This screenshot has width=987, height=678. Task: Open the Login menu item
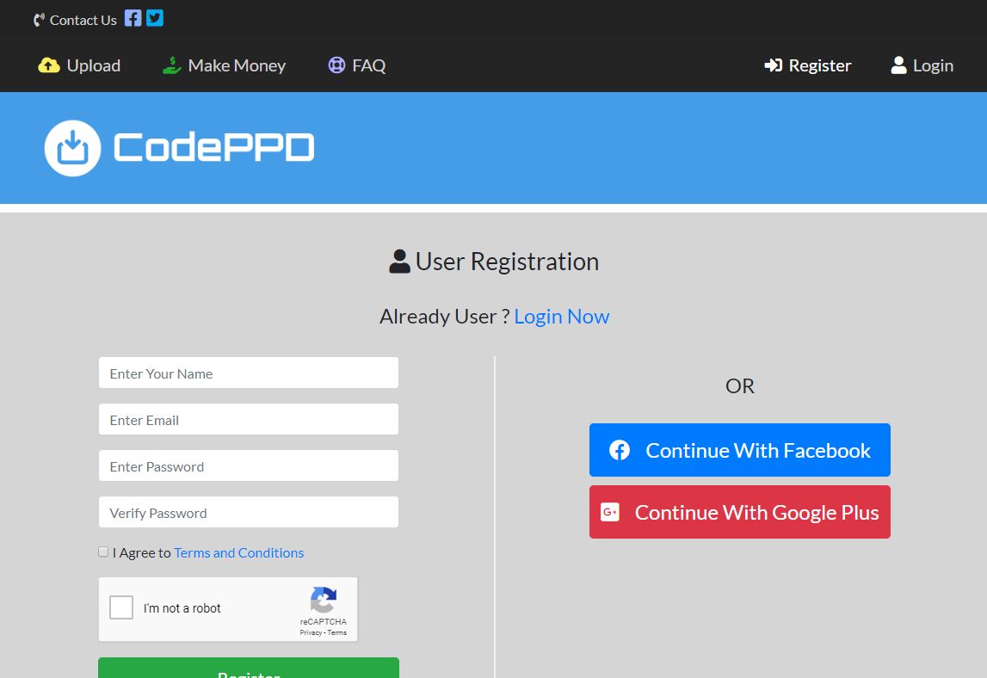(922, 65)
